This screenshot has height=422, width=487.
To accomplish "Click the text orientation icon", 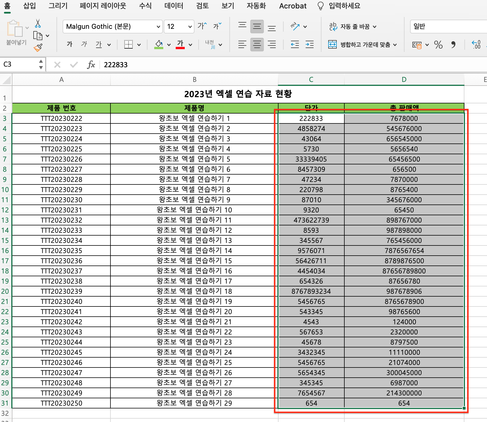I will (x=295, y=27).
